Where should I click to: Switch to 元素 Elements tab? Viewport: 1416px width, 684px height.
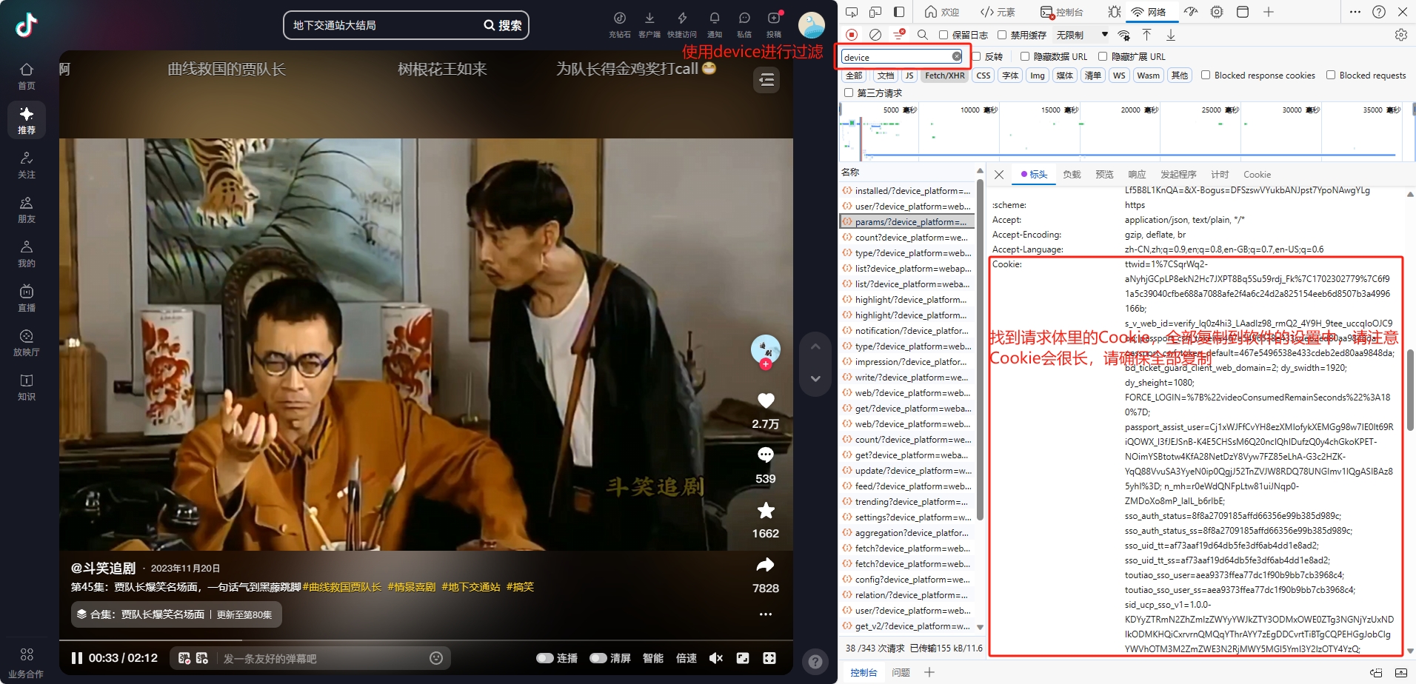pos(998,12)
